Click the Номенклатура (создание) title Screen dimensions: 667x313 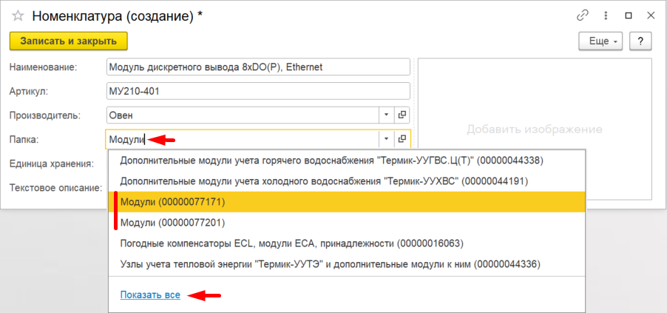click(x=118, y=16)
